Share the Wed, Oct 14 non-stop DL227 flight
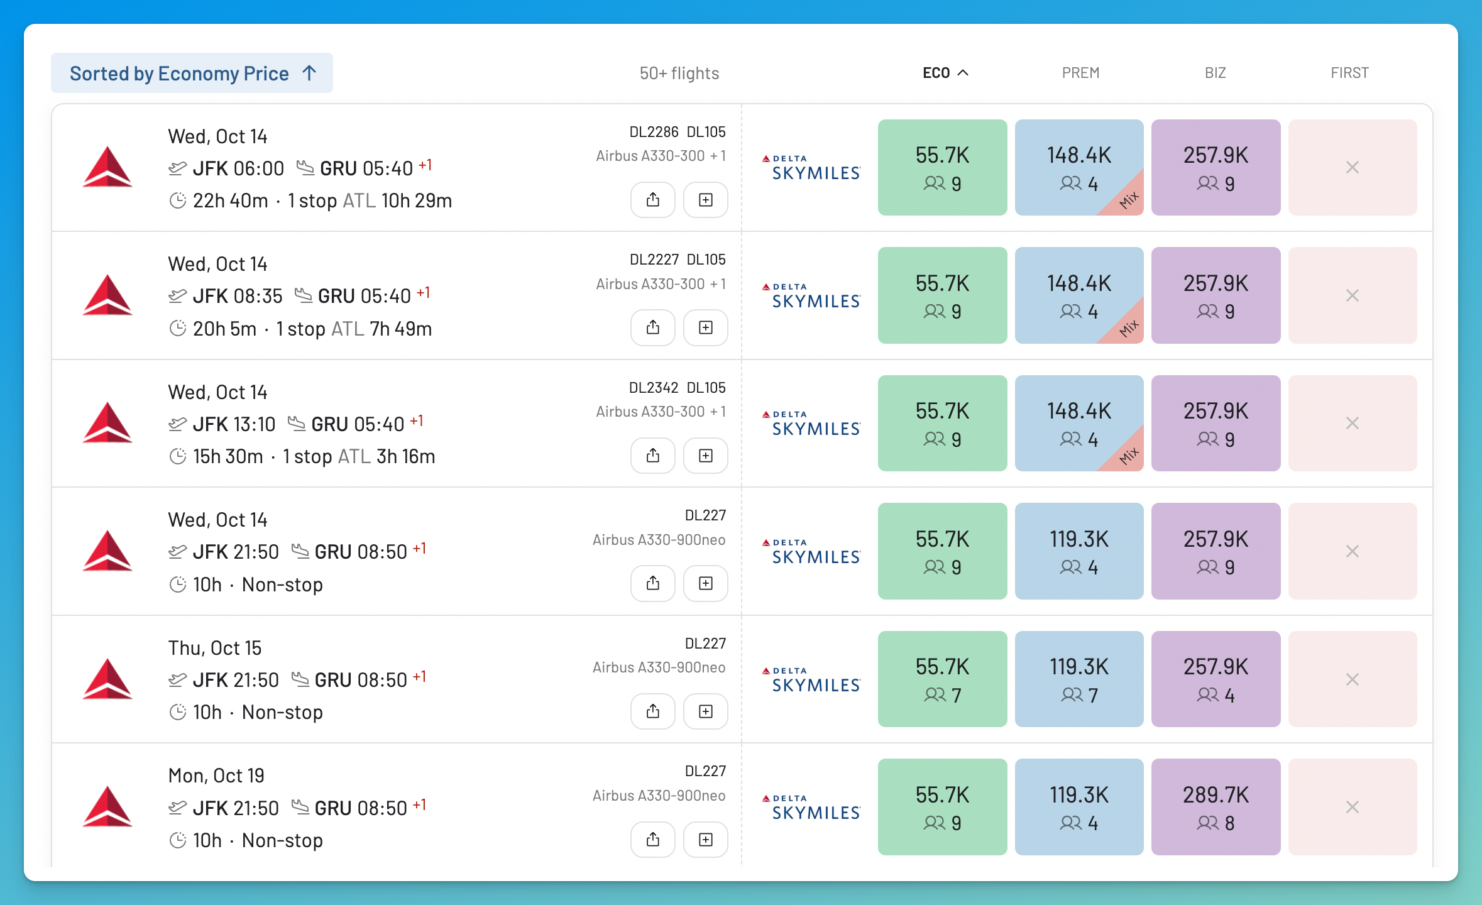Screen dimensions: 1482x905 pos(653,583)
